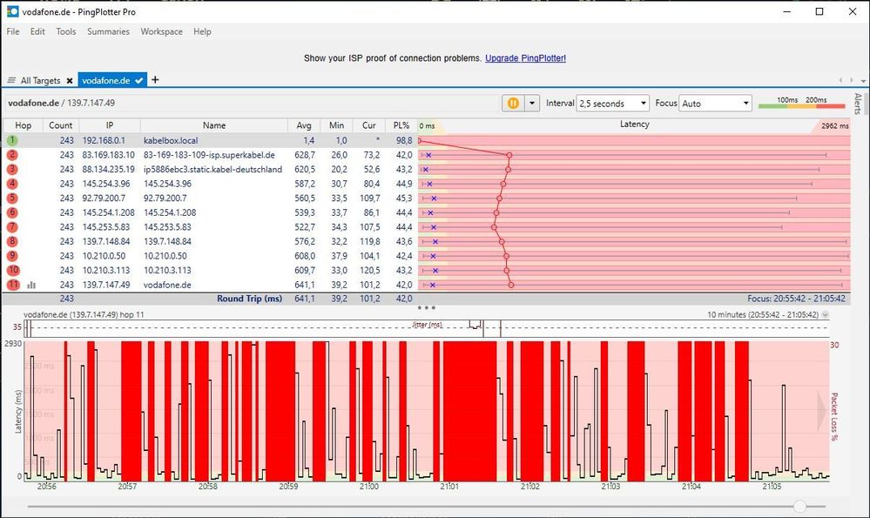The image size is (870, 518).
Task: Expand the 10 minutes timeline range chevron
Action: [x=826, y=314]
